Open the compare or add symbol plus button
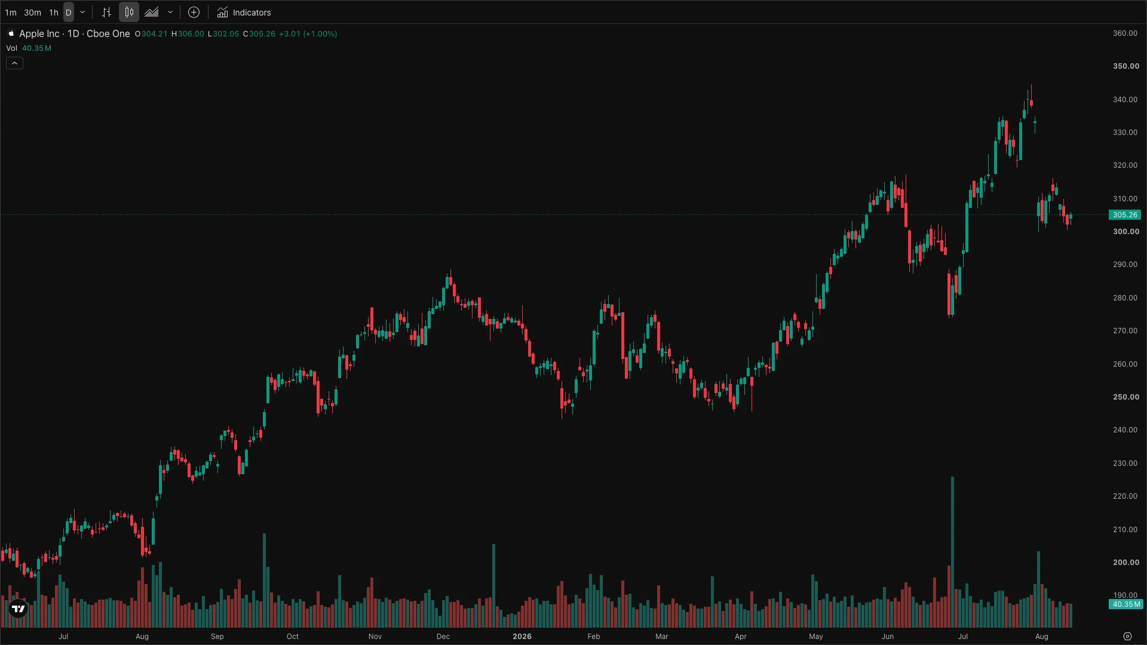Viewport: 1147px width, 645px height. (194, 12)
